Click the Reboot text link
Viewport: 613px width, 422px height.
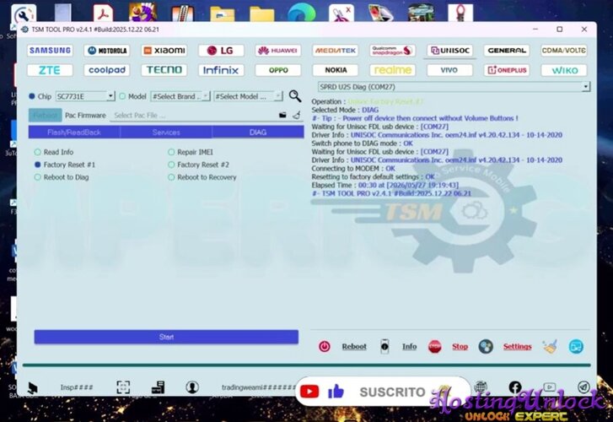pos(354,346)
